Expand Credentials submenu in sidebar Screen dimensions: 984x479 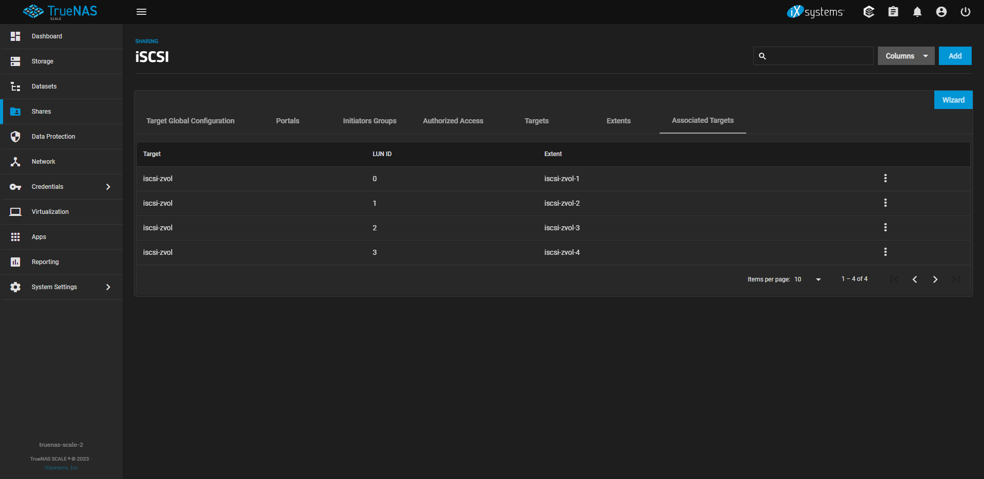click(x=108, y=187)
